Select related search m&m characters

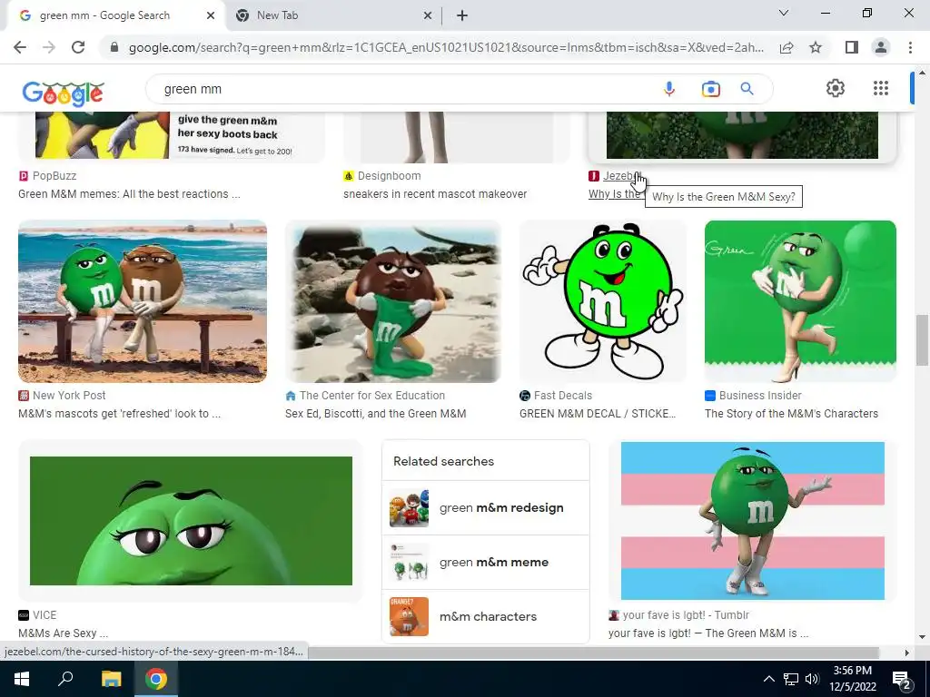pos(486,616)
